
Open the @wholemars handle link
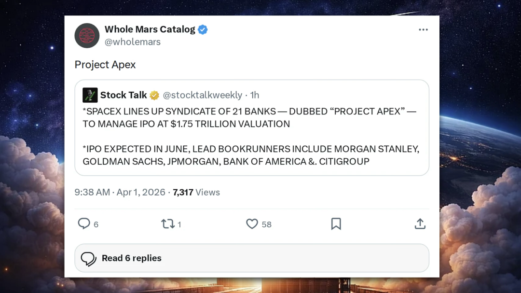click(133, 42)
